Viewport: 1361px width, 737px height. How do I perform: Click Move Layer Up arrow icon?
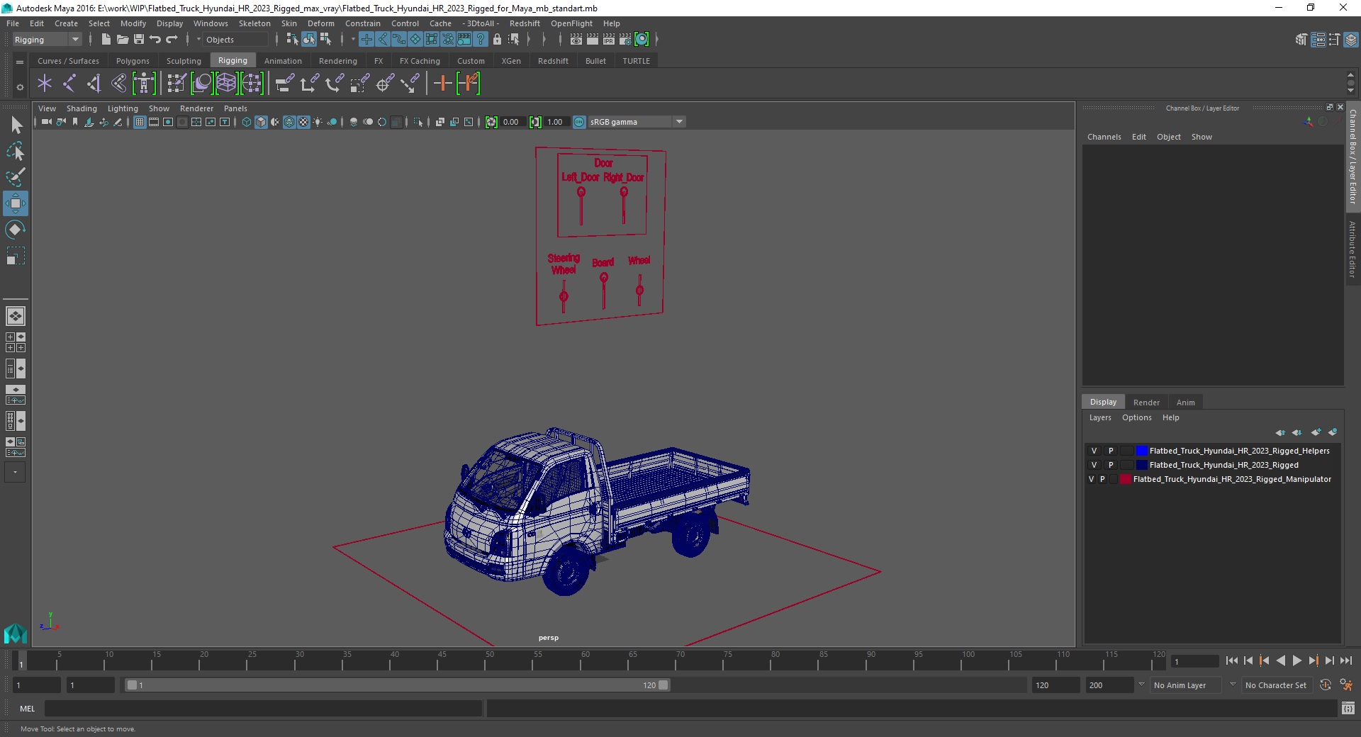(1279, 432)
